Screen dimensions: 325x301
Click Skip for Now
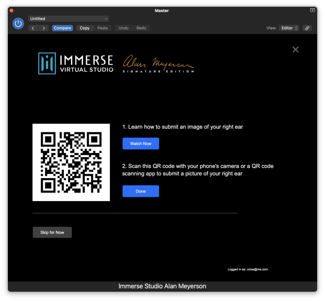point(52,232)
